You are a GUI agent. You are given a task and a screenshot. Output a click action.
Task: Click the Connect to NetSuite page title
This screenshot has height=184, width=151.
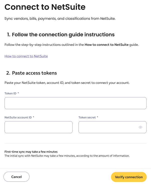tap(45, 7)
